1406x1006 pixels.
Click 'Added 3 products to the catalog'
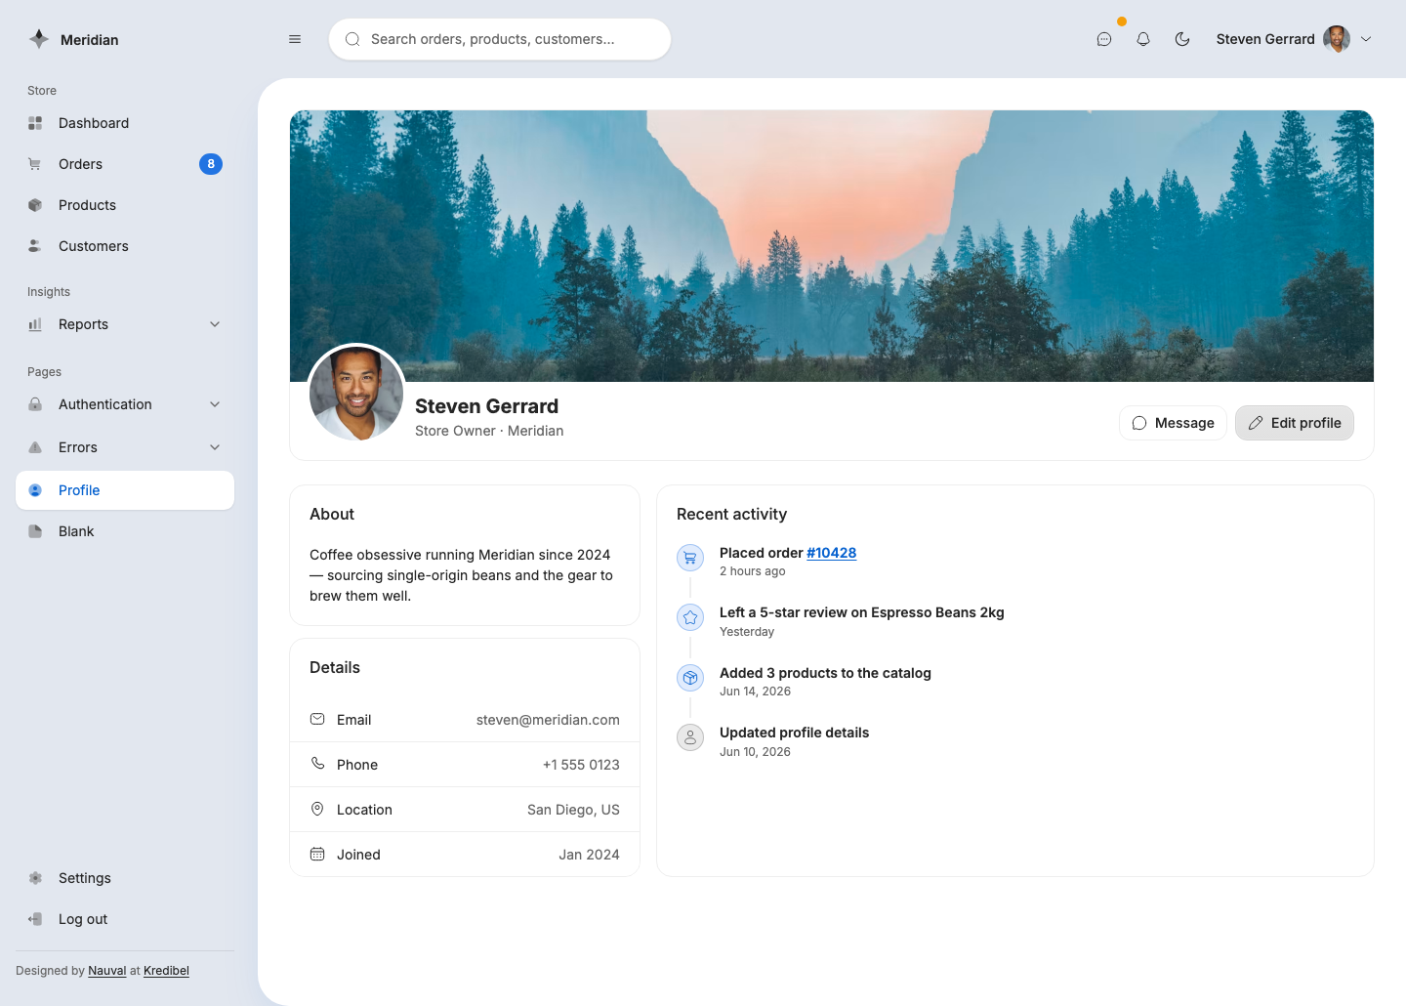(825, 673)
